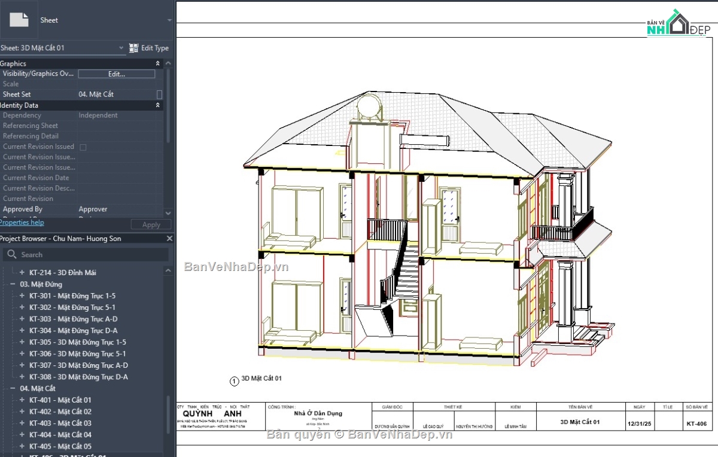The image size is (718, 457).
Task: Expand the KT-301 - Mặt Đứng Trục 1-5 node
Action: point(22,295)
